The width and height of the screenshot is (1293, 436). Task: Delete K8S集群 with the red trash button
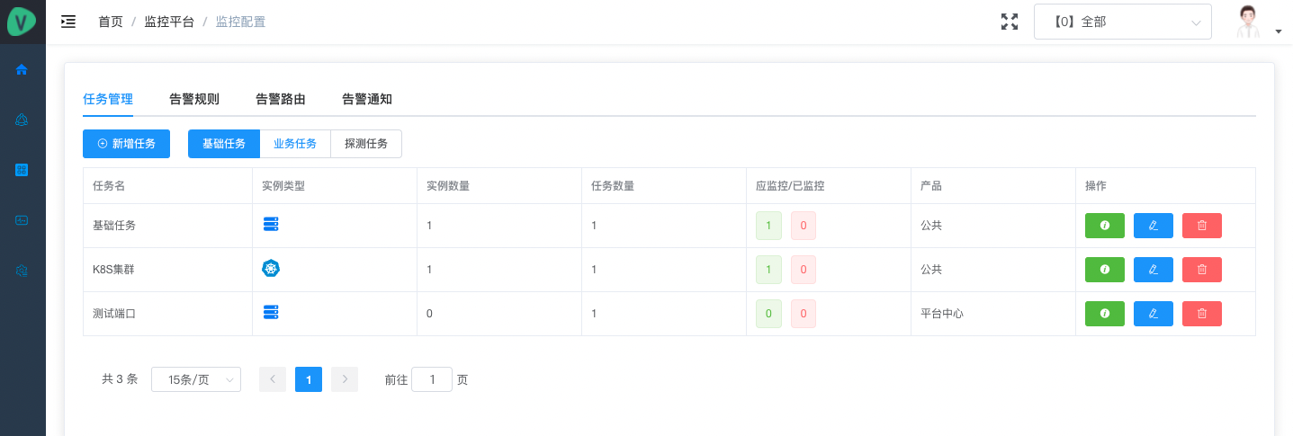pyautogui.click(x=1202, y=269)
